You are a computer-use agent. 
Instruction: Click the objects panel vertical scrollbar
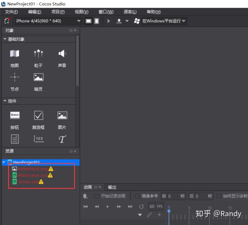[x=77, y=60]
